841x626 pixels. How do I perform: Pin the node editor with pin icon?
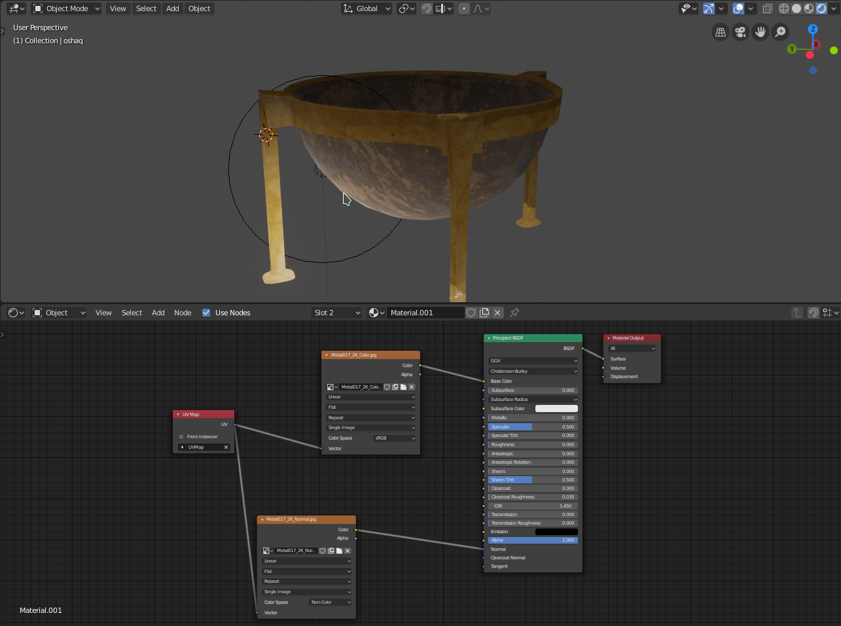[514, 313]
